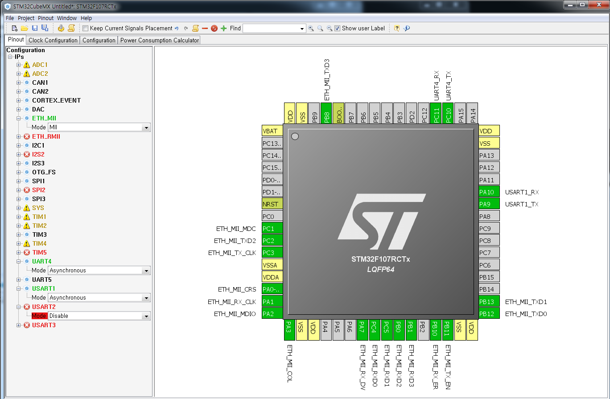Switch to the Clock Configuration tab

[x=53, y=40]
